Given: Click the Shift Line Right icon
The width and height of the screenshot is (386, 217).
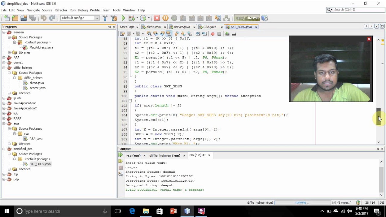Looking at the screenshot, I should tap(204, 34).
